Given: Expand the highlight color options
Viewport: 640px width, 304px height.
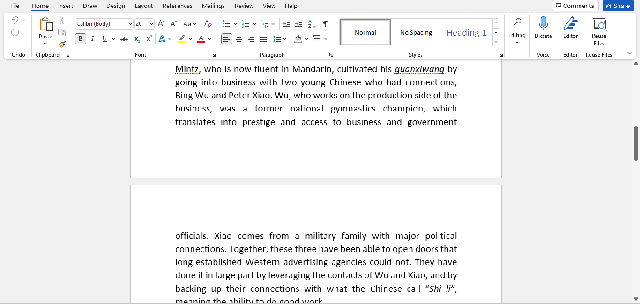Looking at the screenshot, I should [x=190, y=39].
